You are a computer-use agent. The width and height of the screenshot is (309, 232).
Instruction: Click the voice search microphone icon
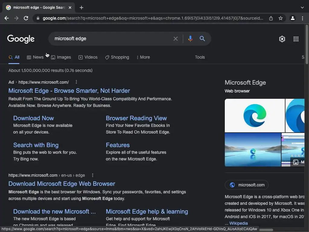pos(190,39)
